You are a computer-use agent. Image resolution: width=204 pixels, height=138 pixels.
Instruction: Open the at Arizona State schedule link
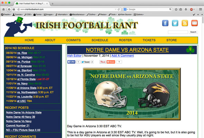(27, 88)
